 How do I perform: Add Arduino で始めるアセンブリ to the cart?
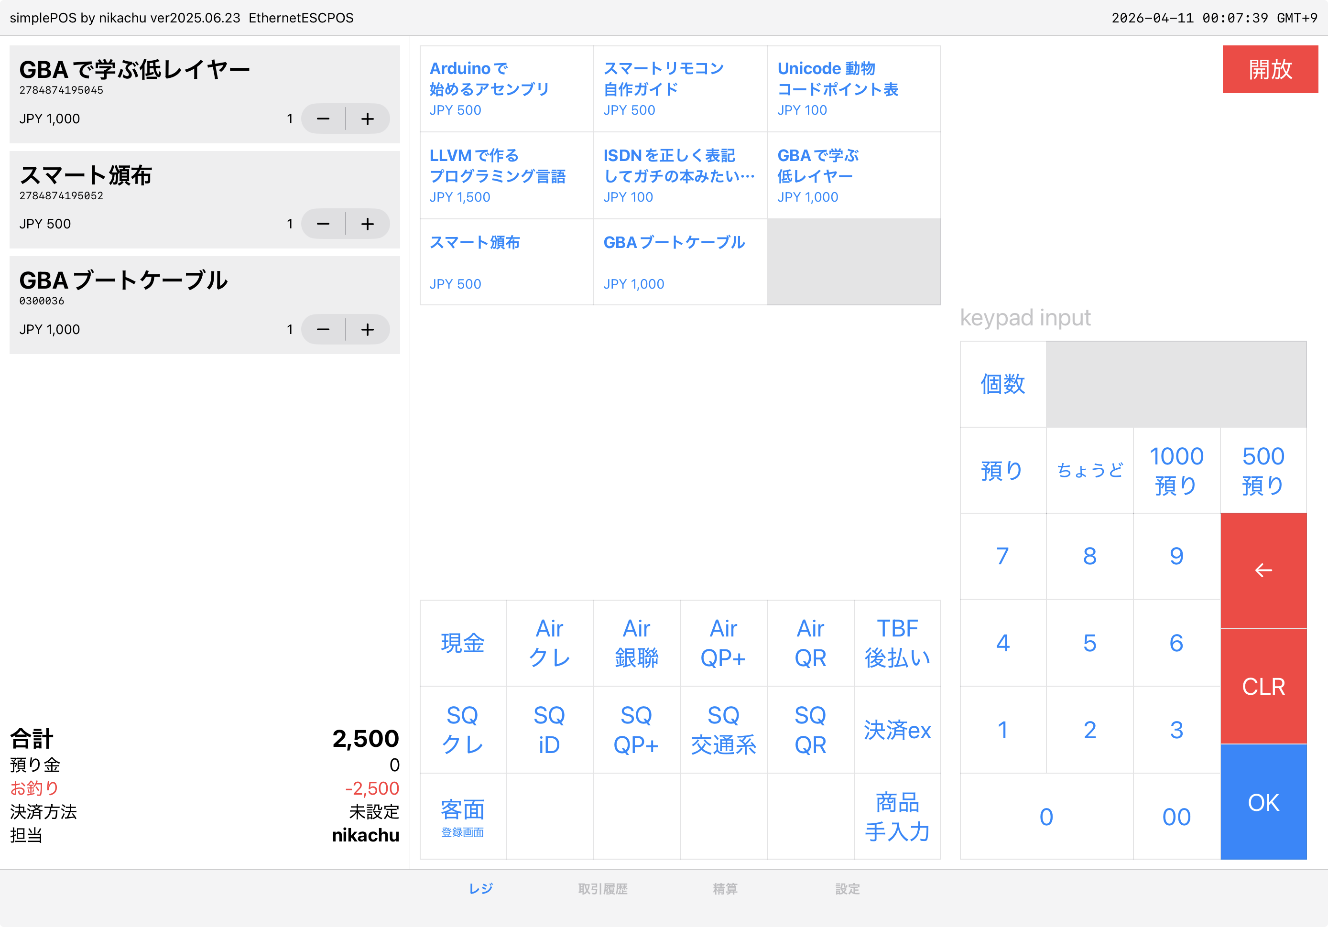pos(506,88)
